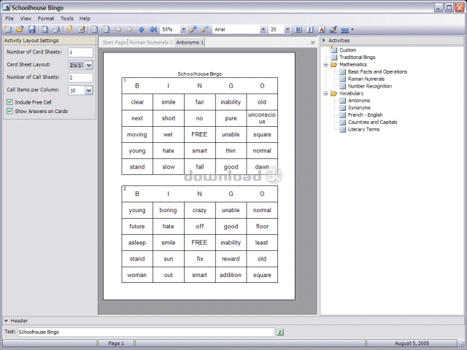Collapse the Vocabulary folder
The width and height of the screenshot is (467, 350).
(326, 93)
